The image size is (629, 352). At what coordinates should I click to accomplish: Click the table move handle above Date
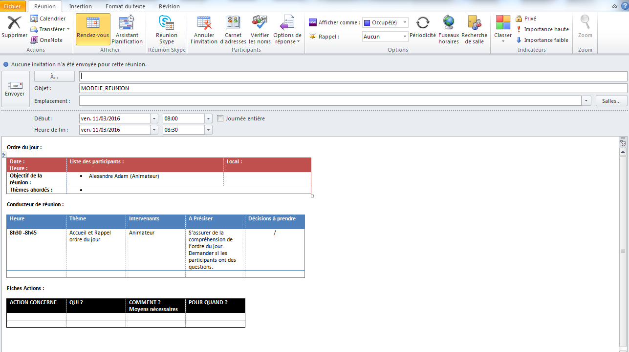[4, 155]
